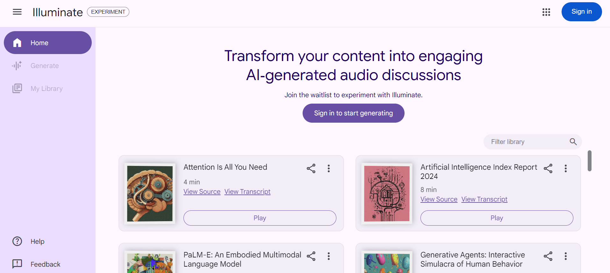Click the blue Sign in button
Viewport: 610px width, 273px height.
(x=582, y=12)
